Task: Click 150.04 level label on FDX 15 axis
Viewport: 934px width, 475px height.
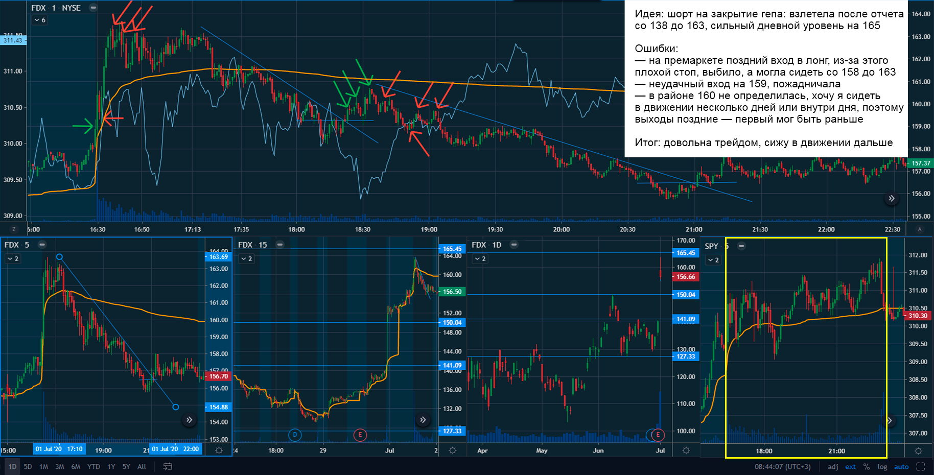Action: tap(452, 322)
